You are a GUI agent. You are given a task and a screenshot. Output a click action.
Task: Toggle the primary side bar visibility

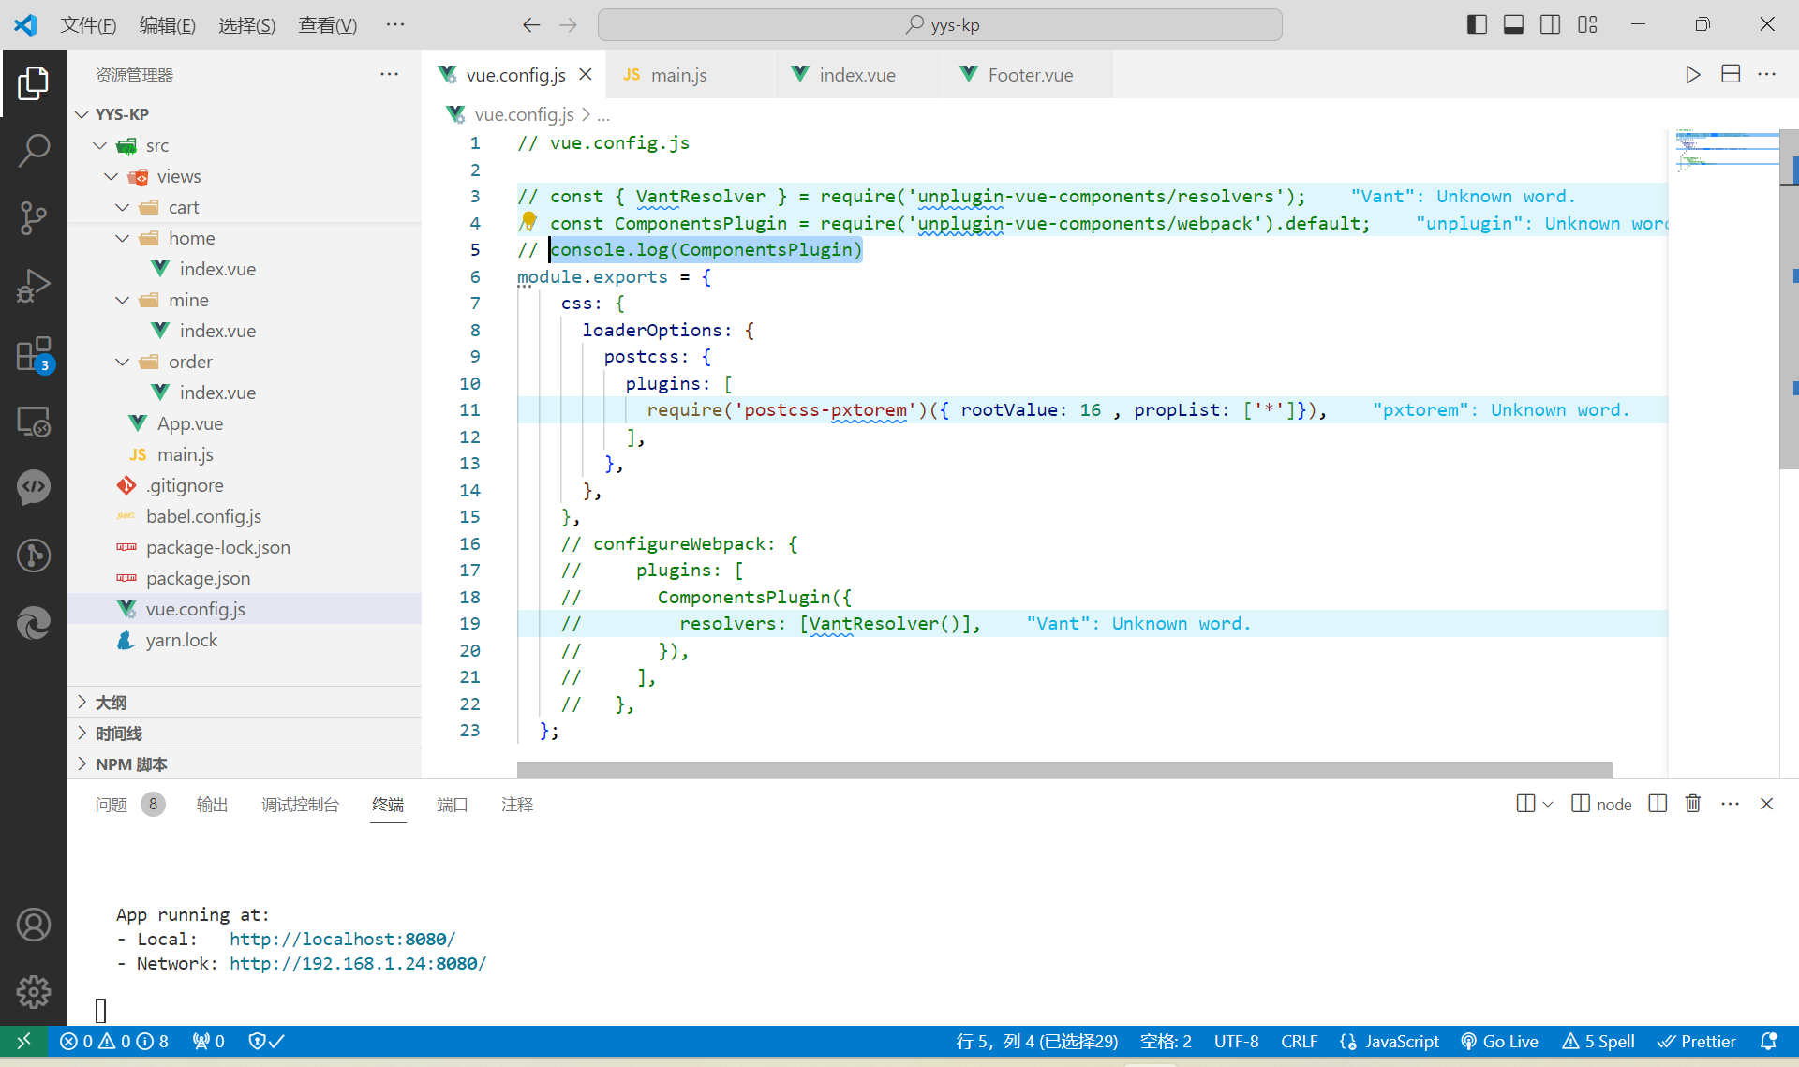pos(1477,24)
